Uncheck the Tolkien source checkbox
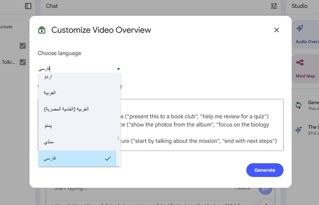The width and height of the screenshot is (319, 205). click(23, 62)
